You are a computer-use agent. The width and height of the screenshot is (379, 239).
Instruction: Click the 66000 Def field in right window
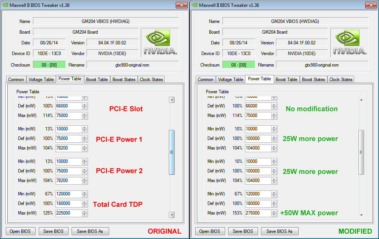tap(258, 106)
